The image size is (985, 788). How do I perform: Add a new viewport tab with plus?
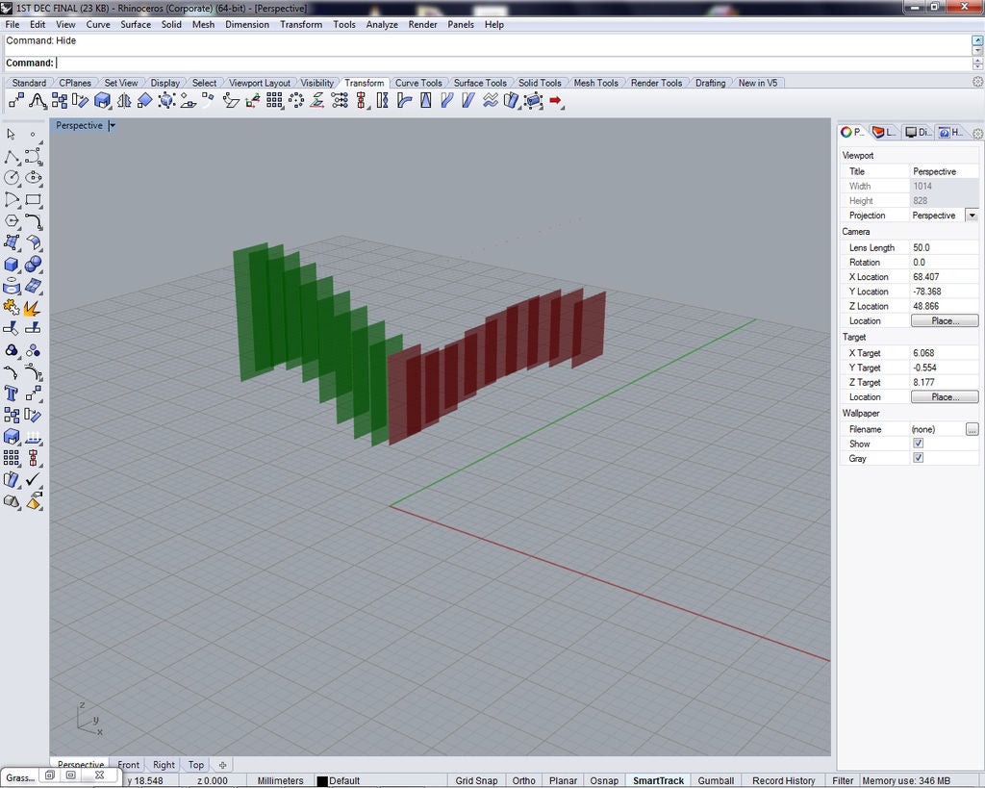click(x=222, y=765)
